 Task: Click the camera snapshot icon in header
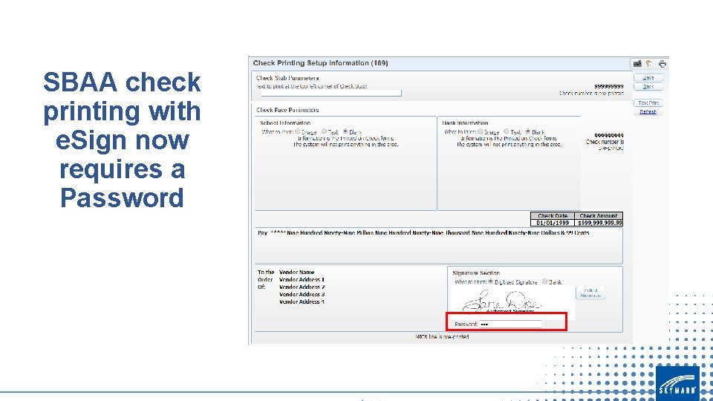pyautogui.click(x=637, y=64)
